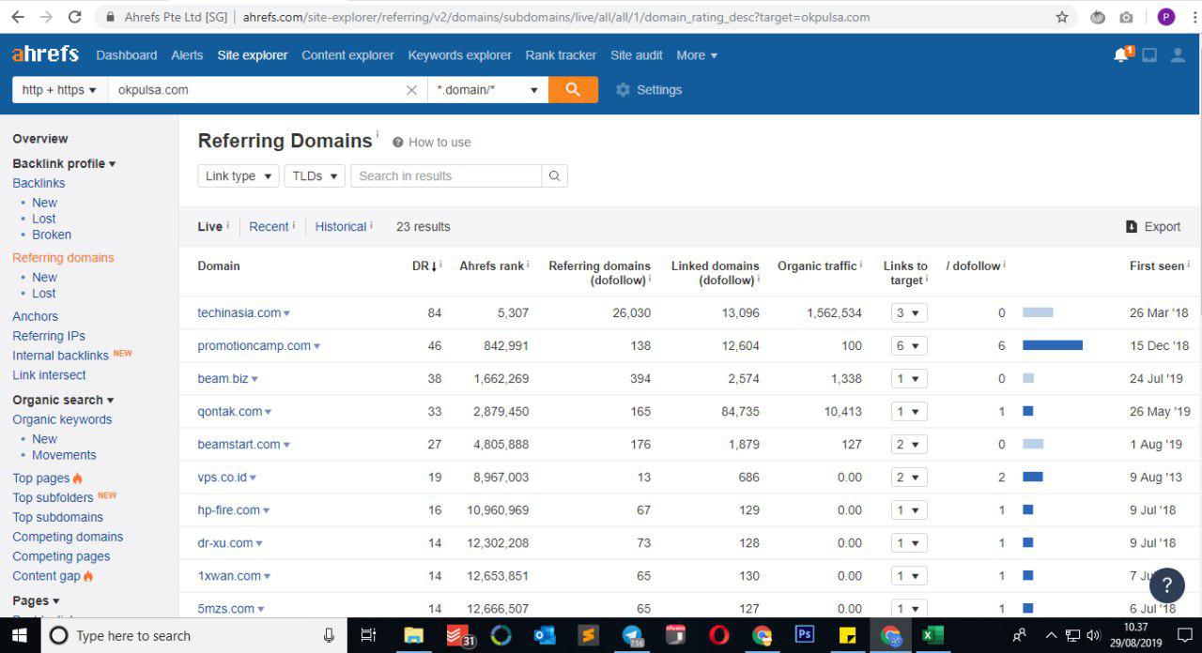The width and height of the screenshot is (1202, 653).
Task: Open the dropdown arrow beside qontak.com
Action: (269, 412)
